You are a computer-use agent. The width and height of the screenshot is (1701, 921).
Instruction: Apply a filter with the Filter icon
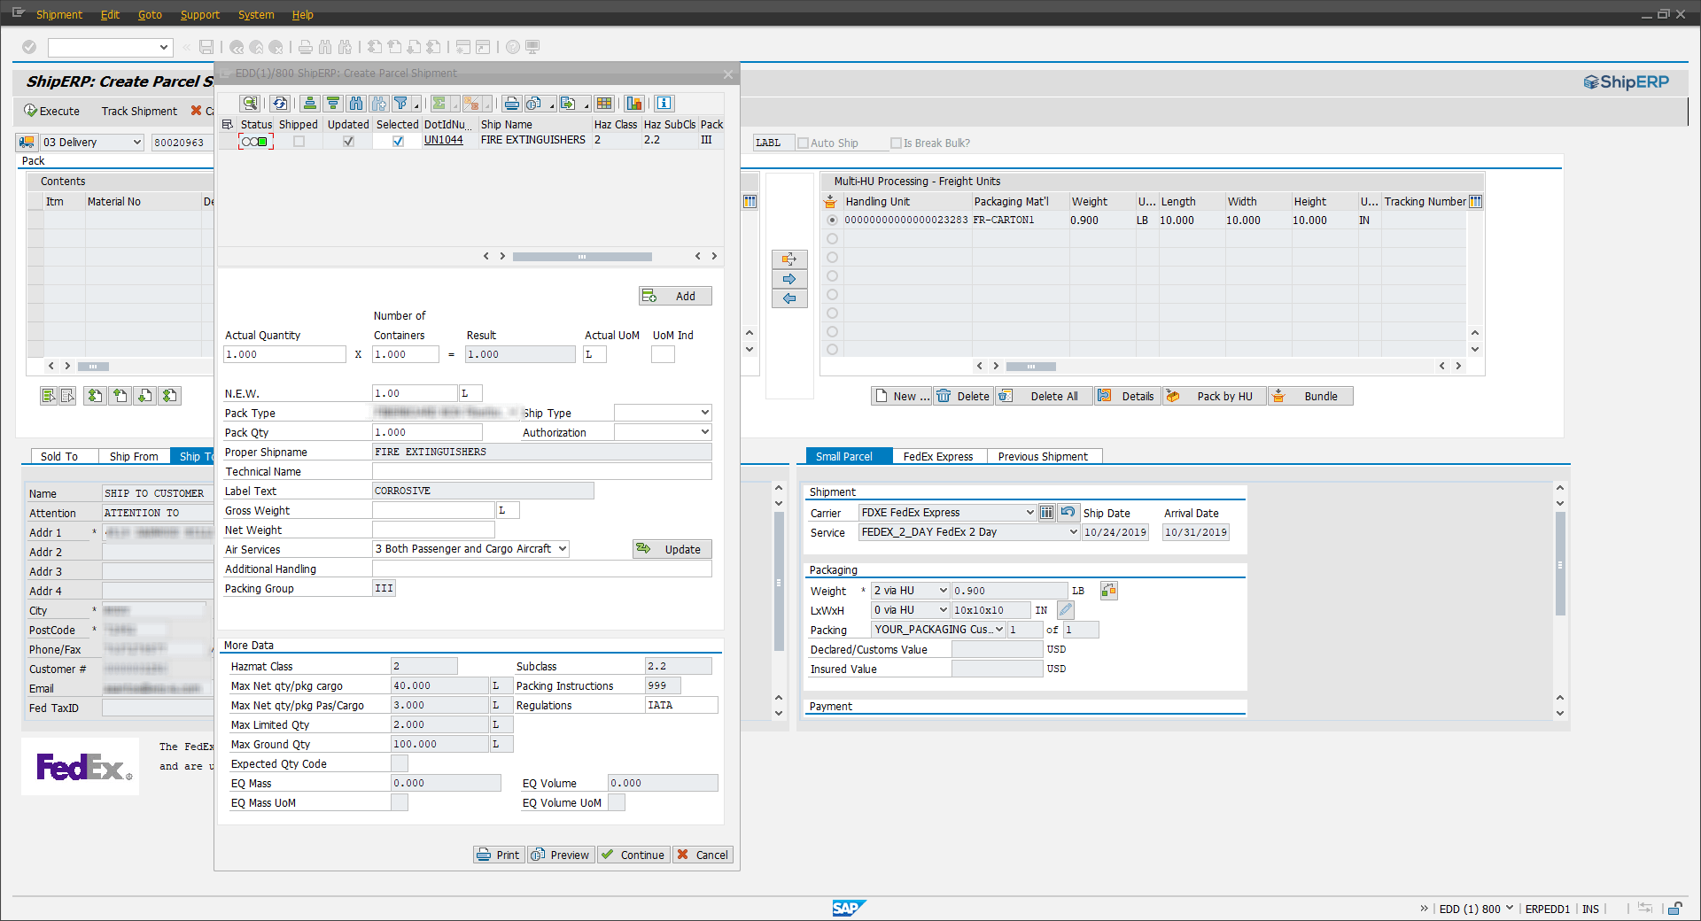click(400, 104)
